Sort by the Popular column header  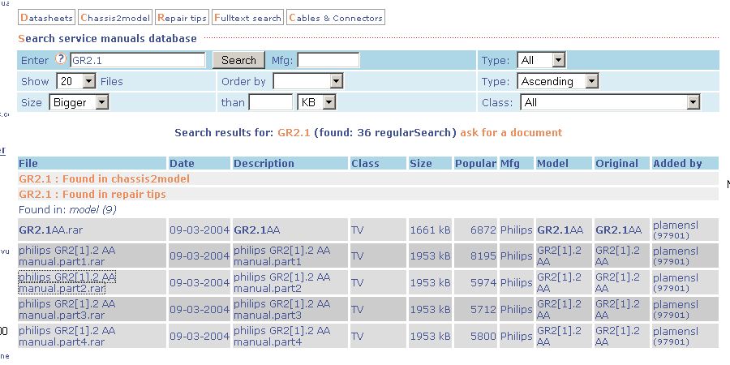475,163
